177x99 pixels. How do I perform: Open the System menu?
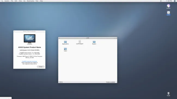pos(7,1)
